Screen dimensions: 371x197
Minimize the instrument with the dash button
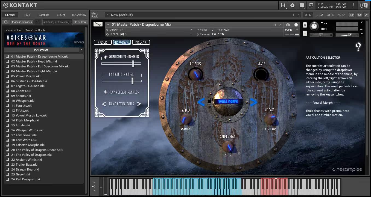[362, 26]
